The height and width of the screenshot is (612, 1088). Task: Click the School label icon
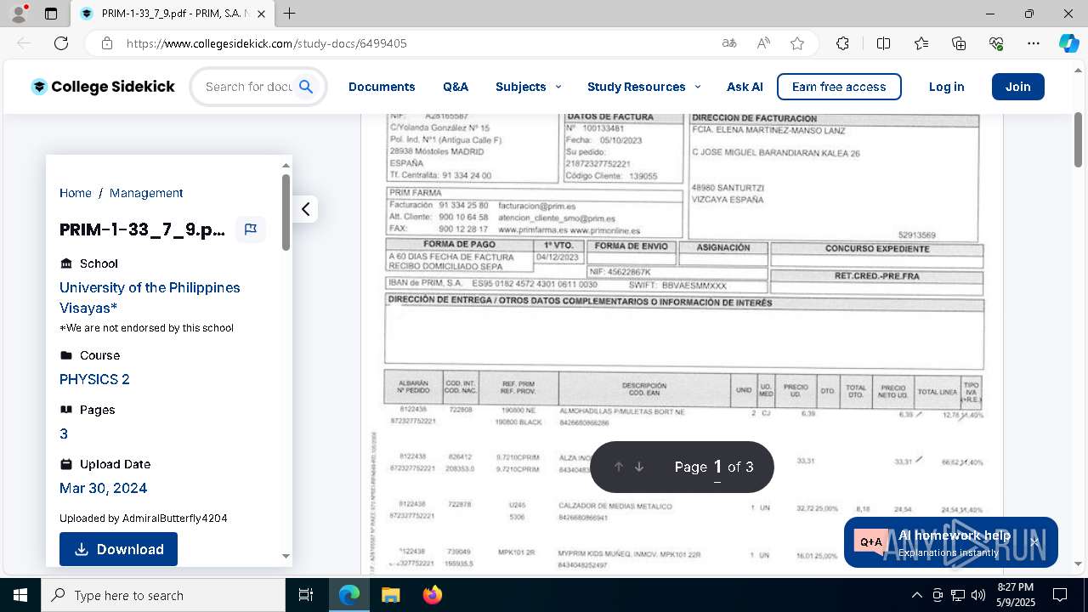pos(66,263)
